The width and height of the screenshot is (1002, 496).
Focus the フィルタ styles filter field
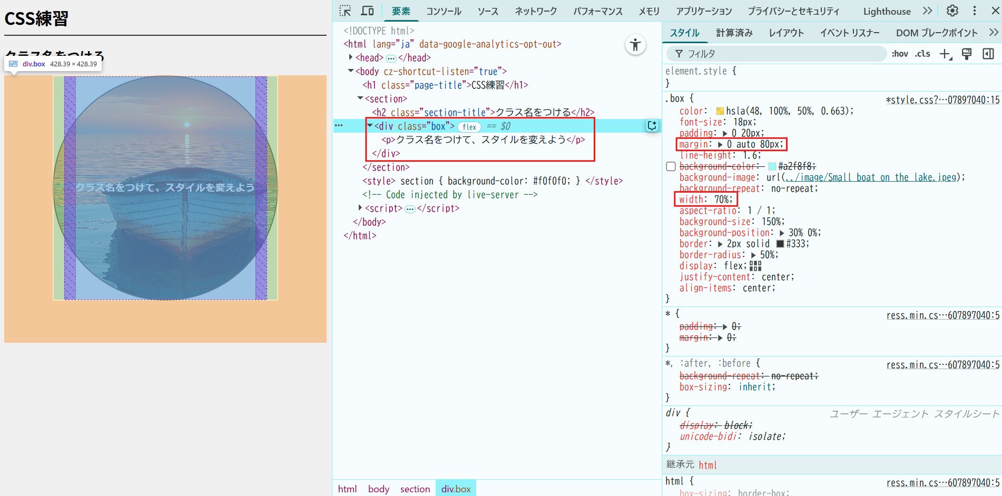tap(780, 54)
